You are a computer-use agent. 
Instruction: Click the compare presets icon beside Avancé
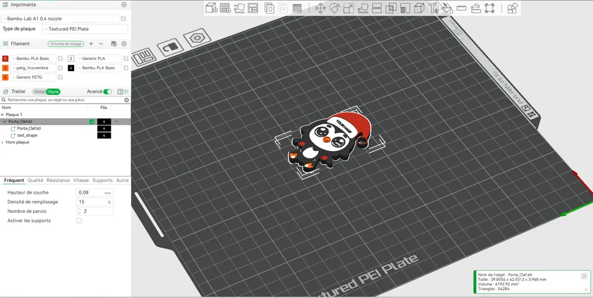click(x=126, y=92)
